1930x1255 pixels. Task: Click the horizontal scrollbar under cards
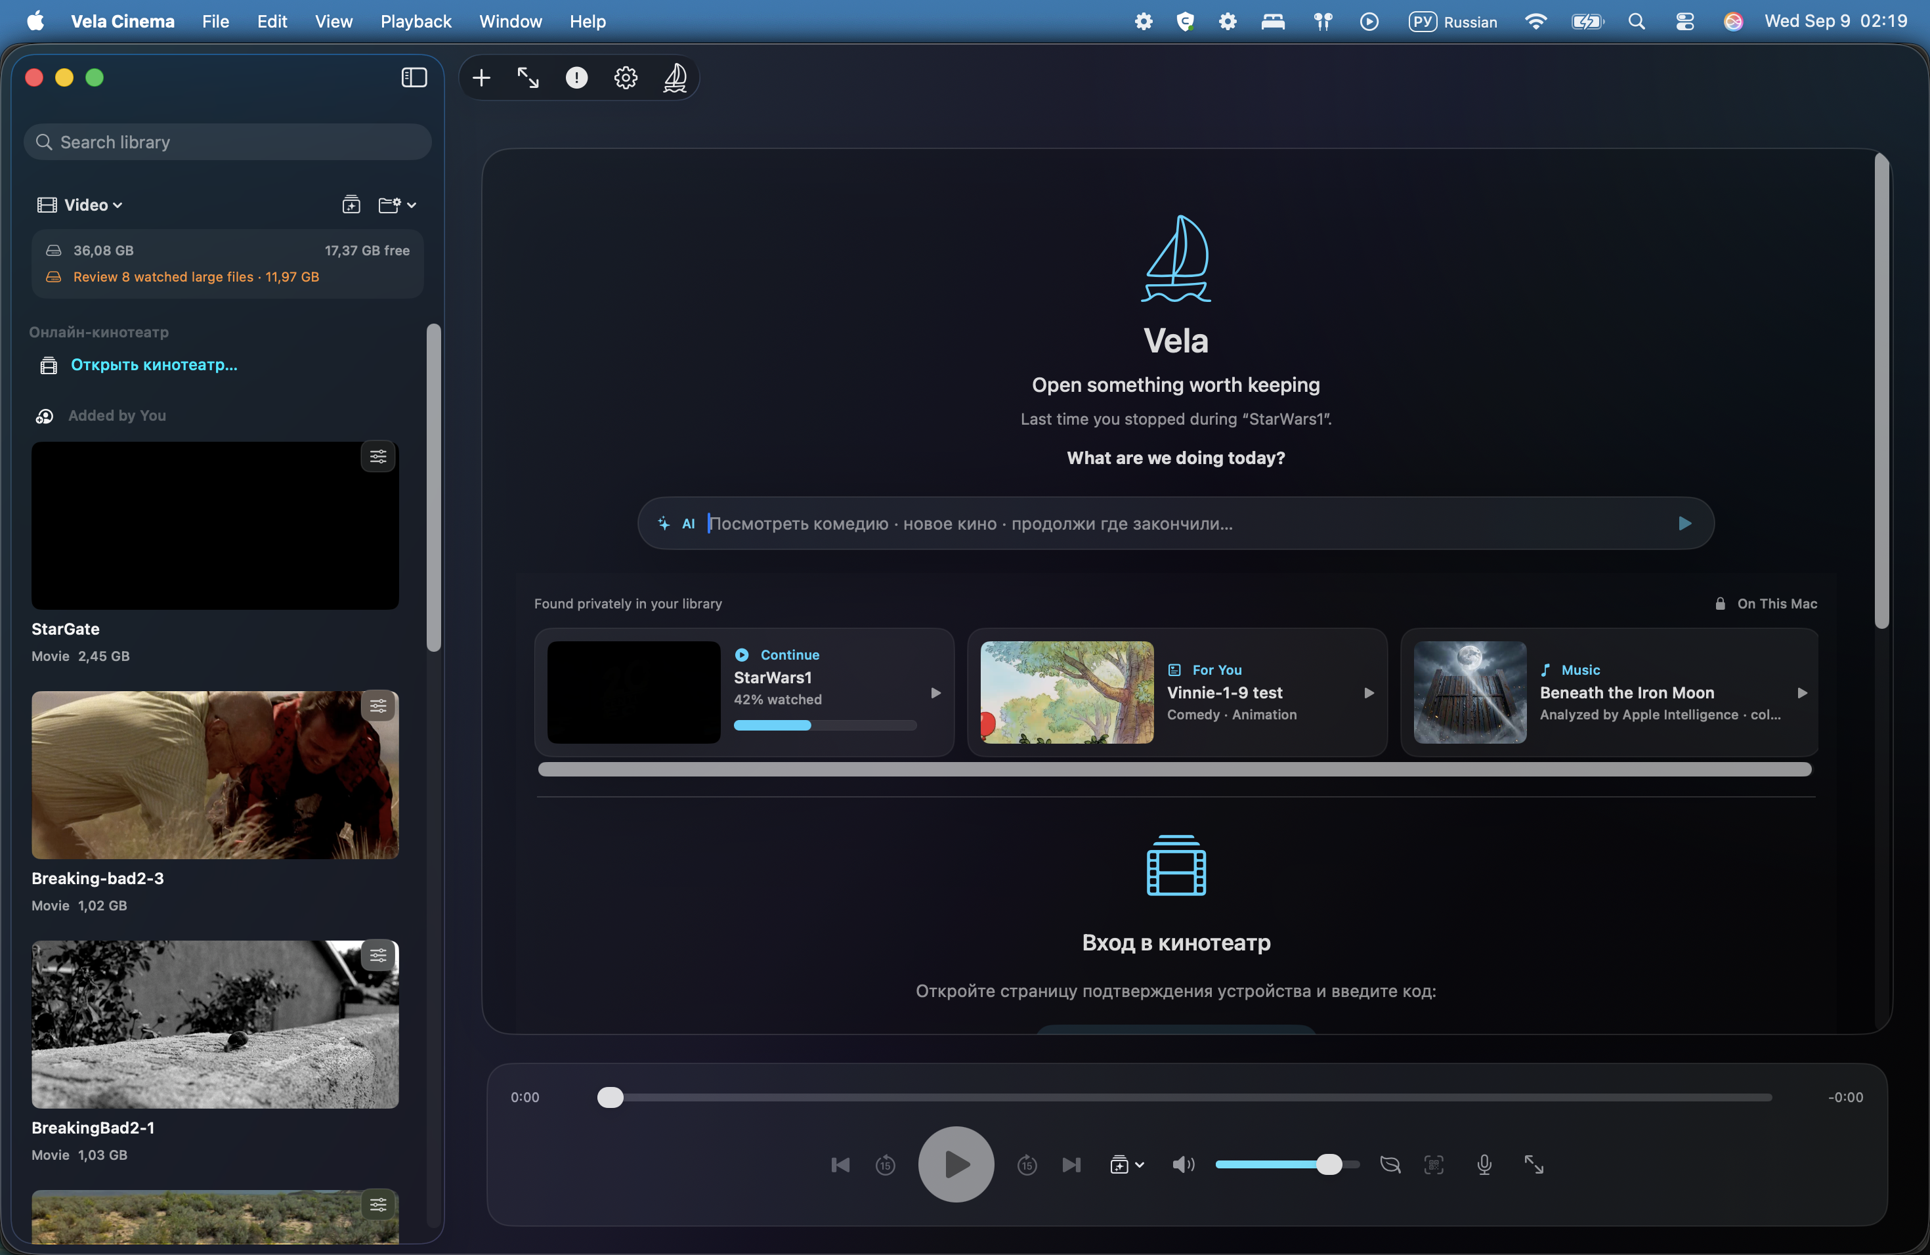click(1175, 769)
